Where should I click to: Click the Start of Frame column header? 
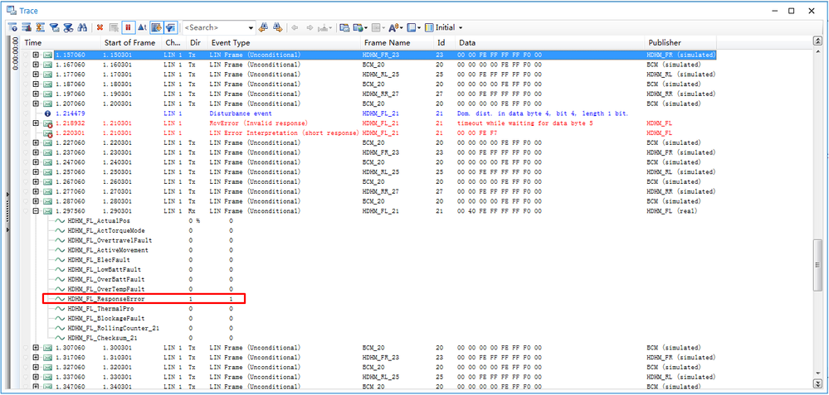130,43
